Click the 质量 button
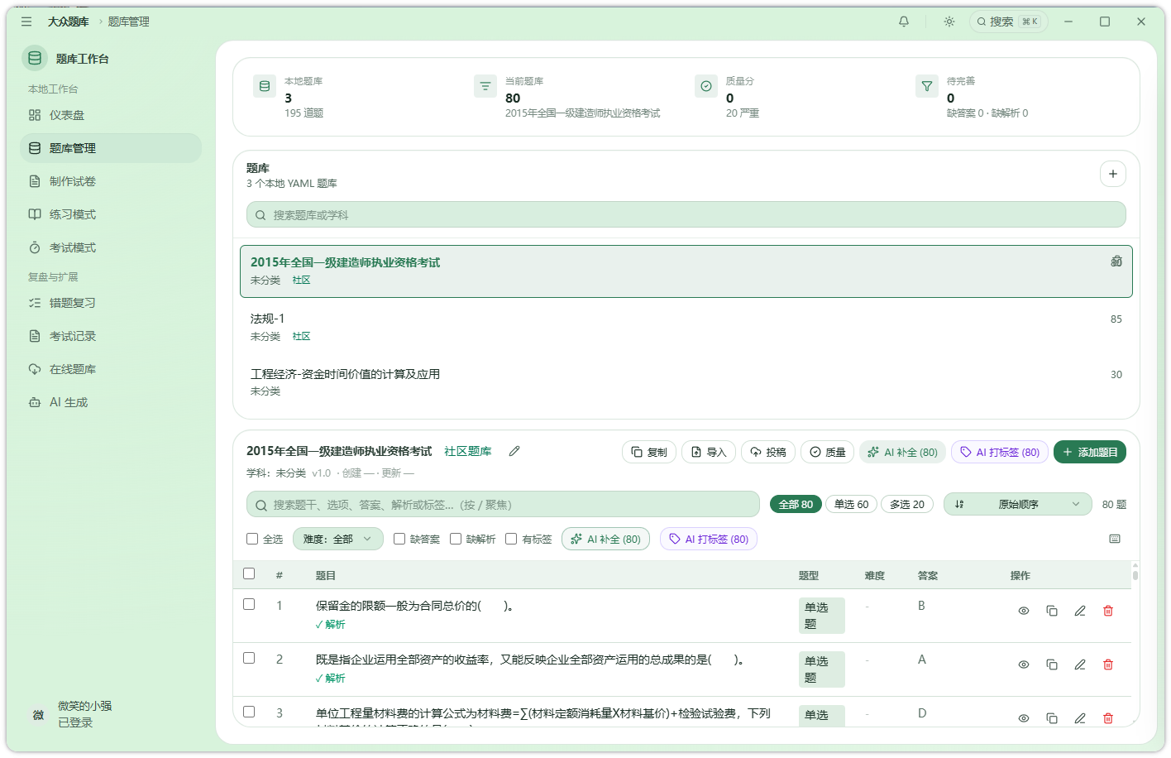The height and width of the screenshot is (758, 1171). pos(828,452)
